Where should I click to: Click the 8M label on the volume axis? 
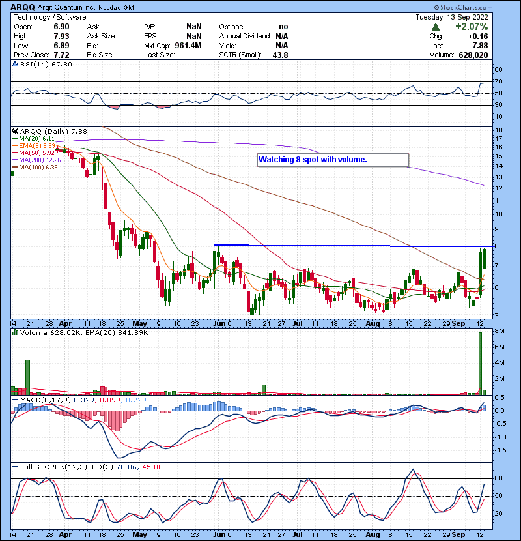click(x=500, y=331)
